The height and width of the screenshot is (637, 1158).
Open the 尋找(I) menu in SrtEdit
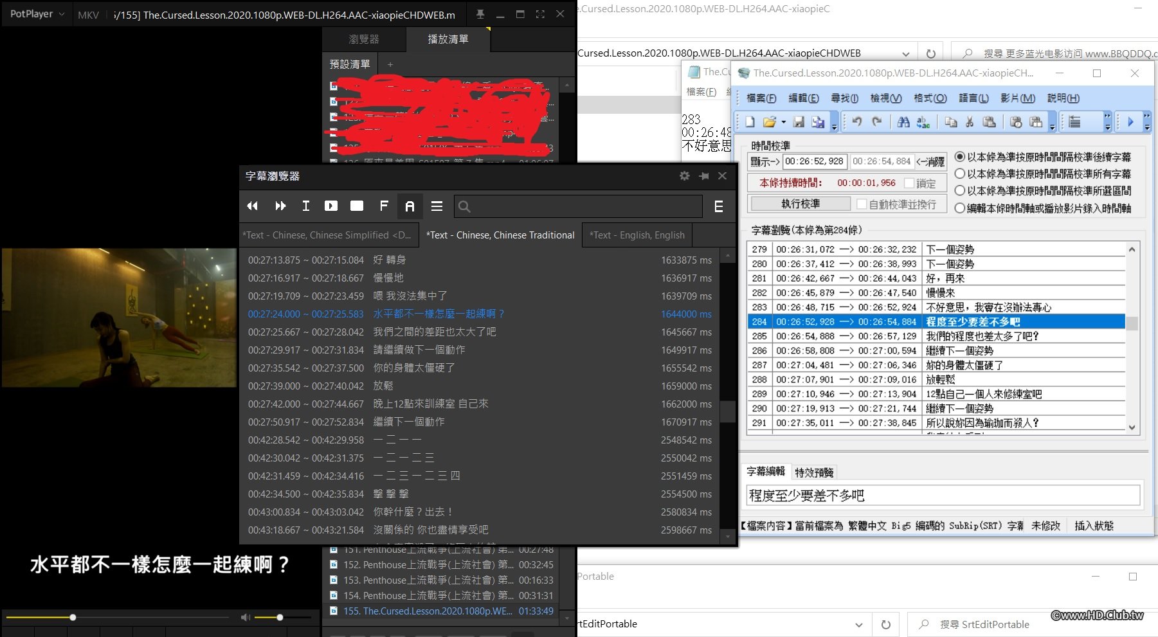click(x=845, y=98)
